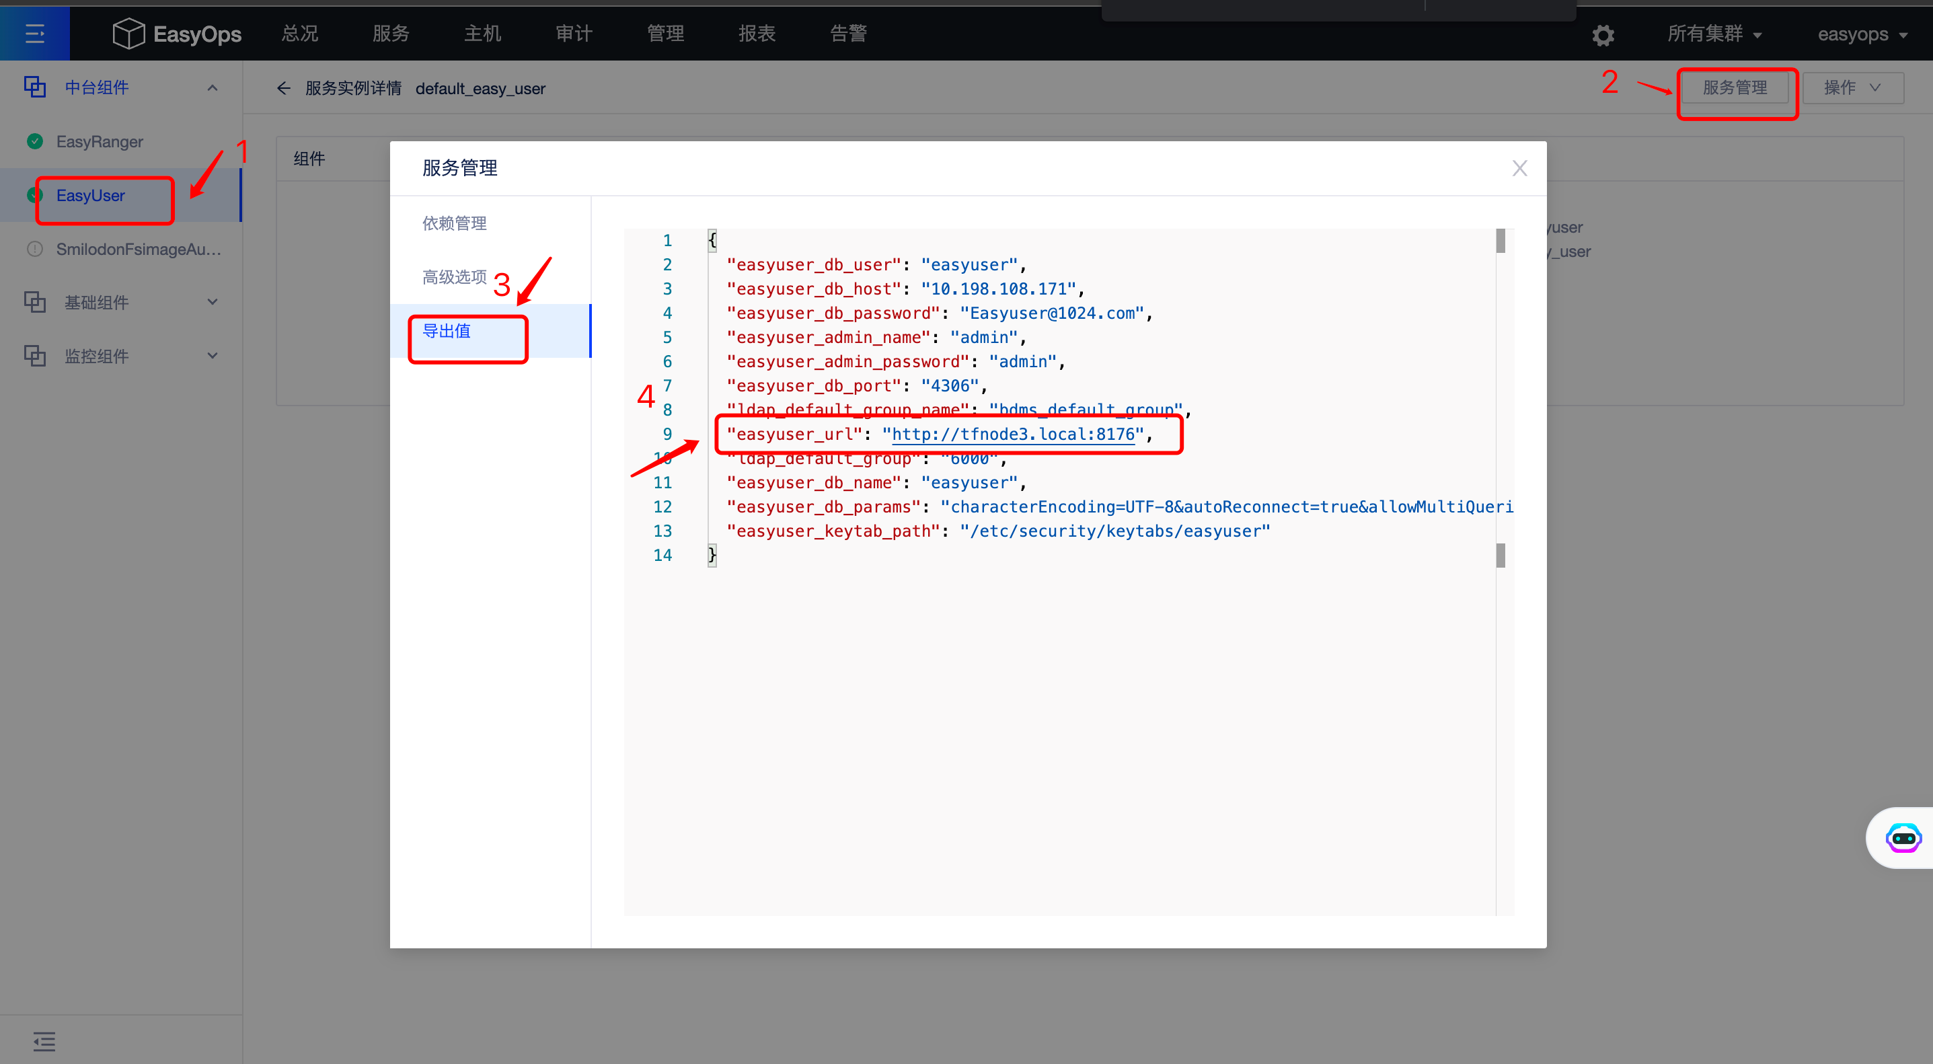Expand the 监控组件 section chevron
Screen dimensions: 1933x1064
213,356
